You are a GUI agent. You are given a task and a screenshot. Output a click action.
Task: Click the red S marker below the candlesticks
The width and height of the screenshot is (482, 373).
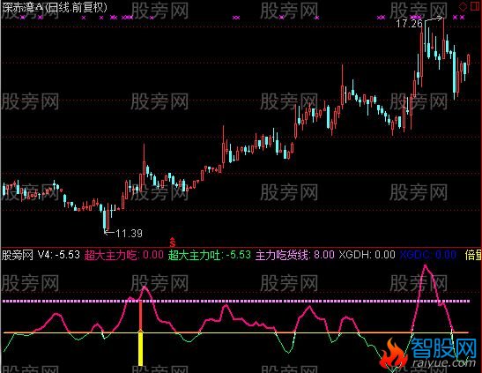173,242
